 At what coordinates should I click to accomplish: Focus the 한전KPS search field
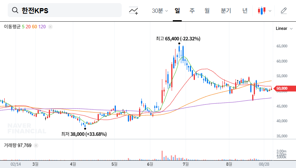(x=65, y=10)
